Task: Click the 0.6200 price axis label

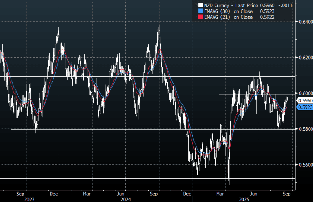Action: [304, 58]
